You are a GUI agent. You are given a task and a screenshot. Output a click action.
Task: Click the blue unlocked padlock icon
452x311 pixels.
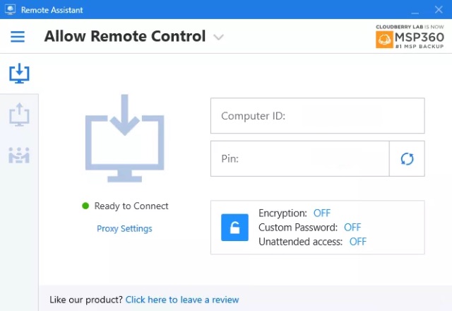[234, 228]
